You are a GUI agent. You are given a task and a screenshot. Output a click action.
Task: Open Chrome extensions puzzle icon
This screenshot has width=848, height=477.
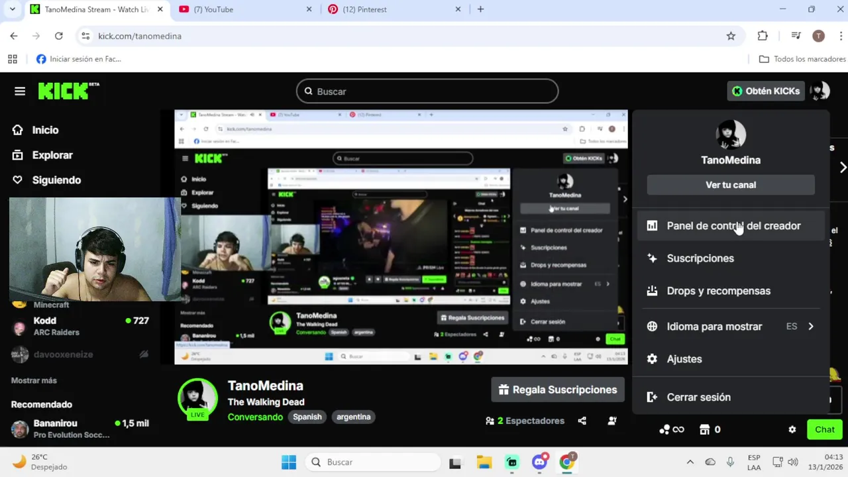763,36
